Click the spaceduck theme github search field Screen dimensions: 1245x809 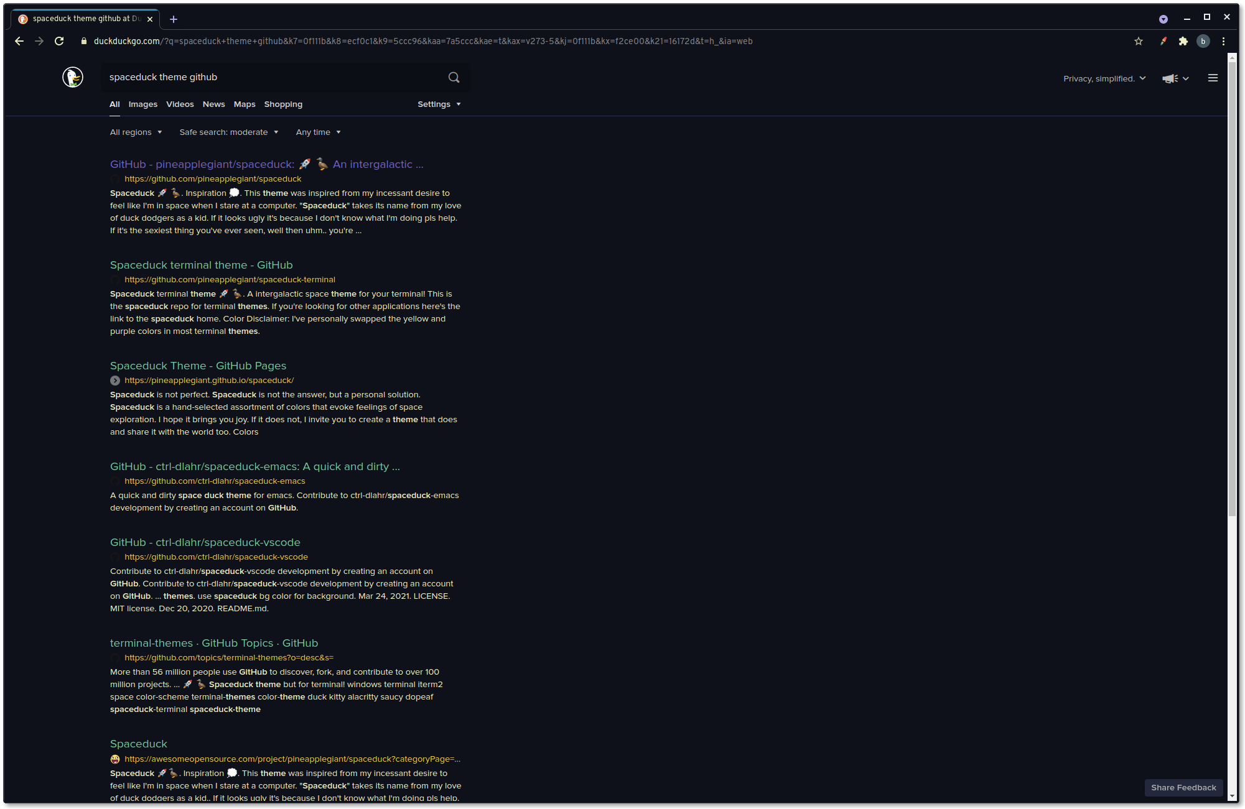click(274, 77)
